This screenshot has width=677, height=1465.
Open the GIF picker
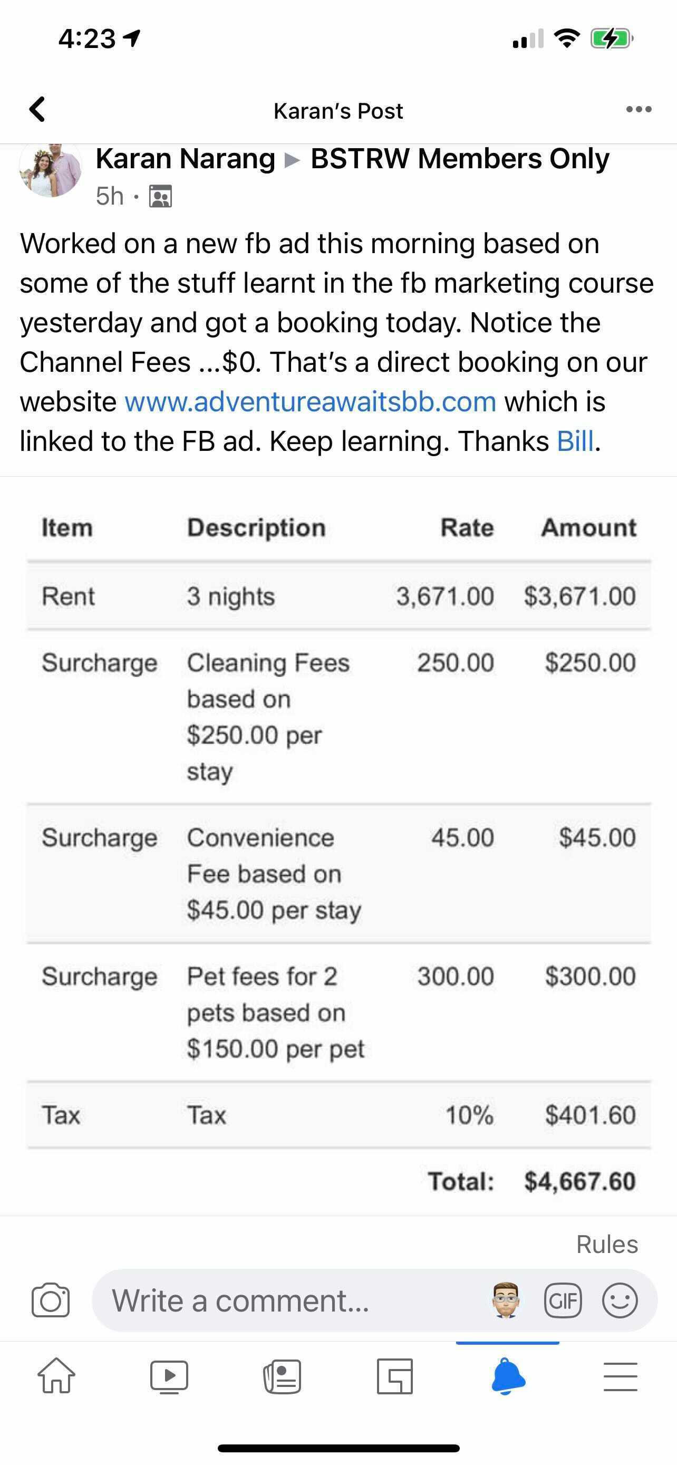[x=563, y=1300]
